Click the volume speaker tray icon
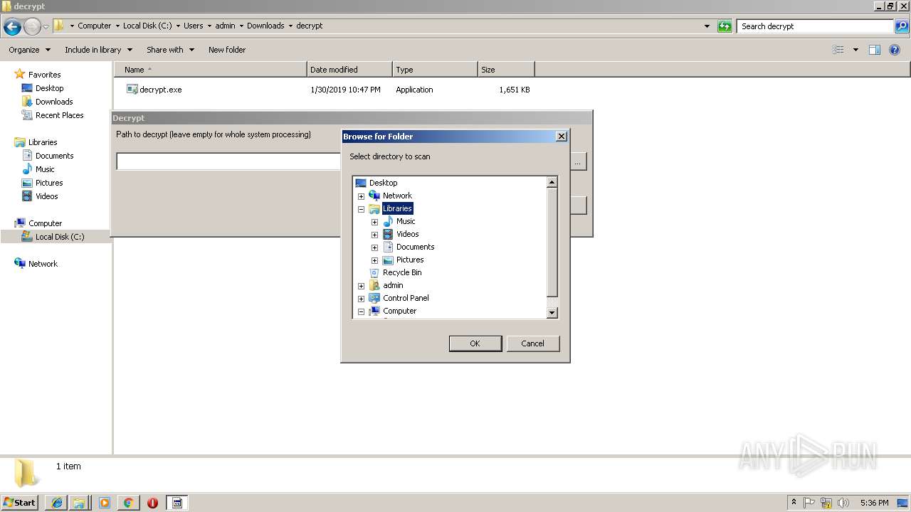Screen dimensions: 911x512 [843, 503]
